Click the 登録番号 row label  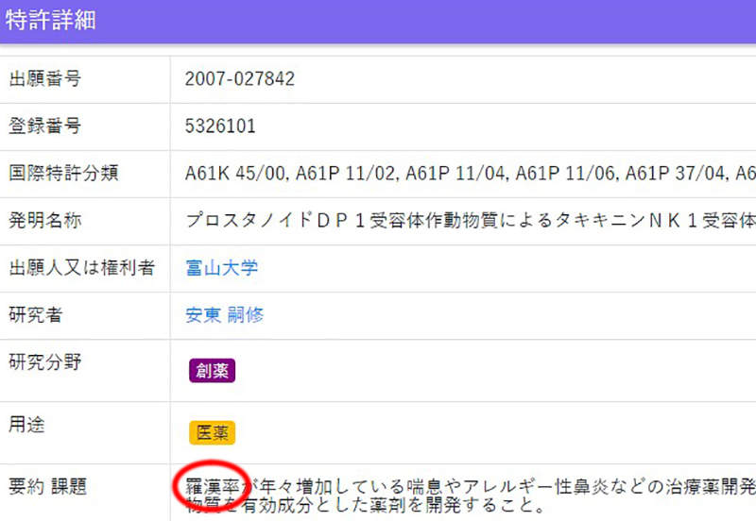point(44,126)
